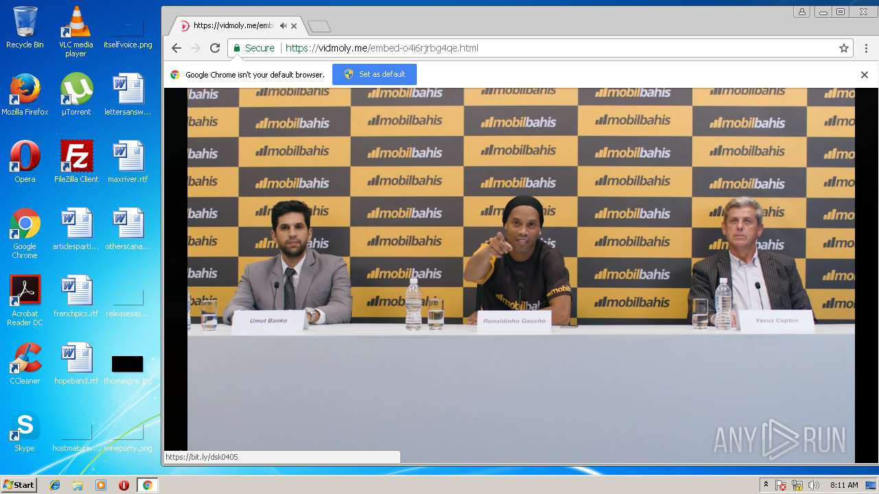879x494 pixels.
Task: Switch to the Chrome taskbar button
Action: tap(147, 485)
